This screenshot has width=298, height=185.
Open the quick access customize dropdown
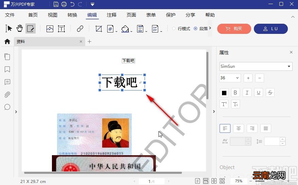click(x=92, y=4)
